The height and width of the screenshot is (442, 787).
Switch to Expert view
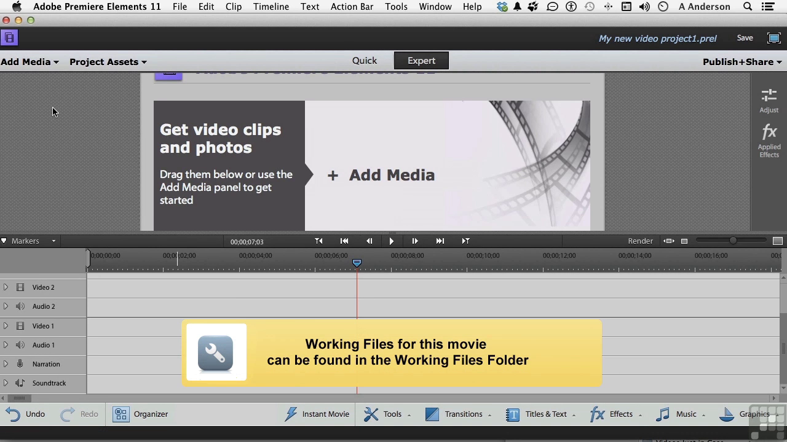point(421,61)
